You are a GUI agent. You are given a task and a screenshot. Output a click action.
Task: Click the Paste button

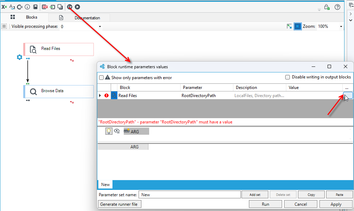[340, 194]
